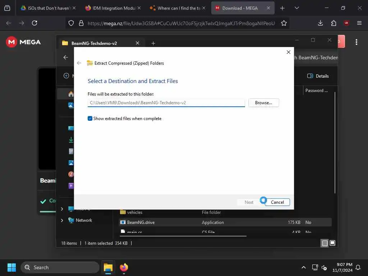Go back in Firefox history

coord(9,23)
